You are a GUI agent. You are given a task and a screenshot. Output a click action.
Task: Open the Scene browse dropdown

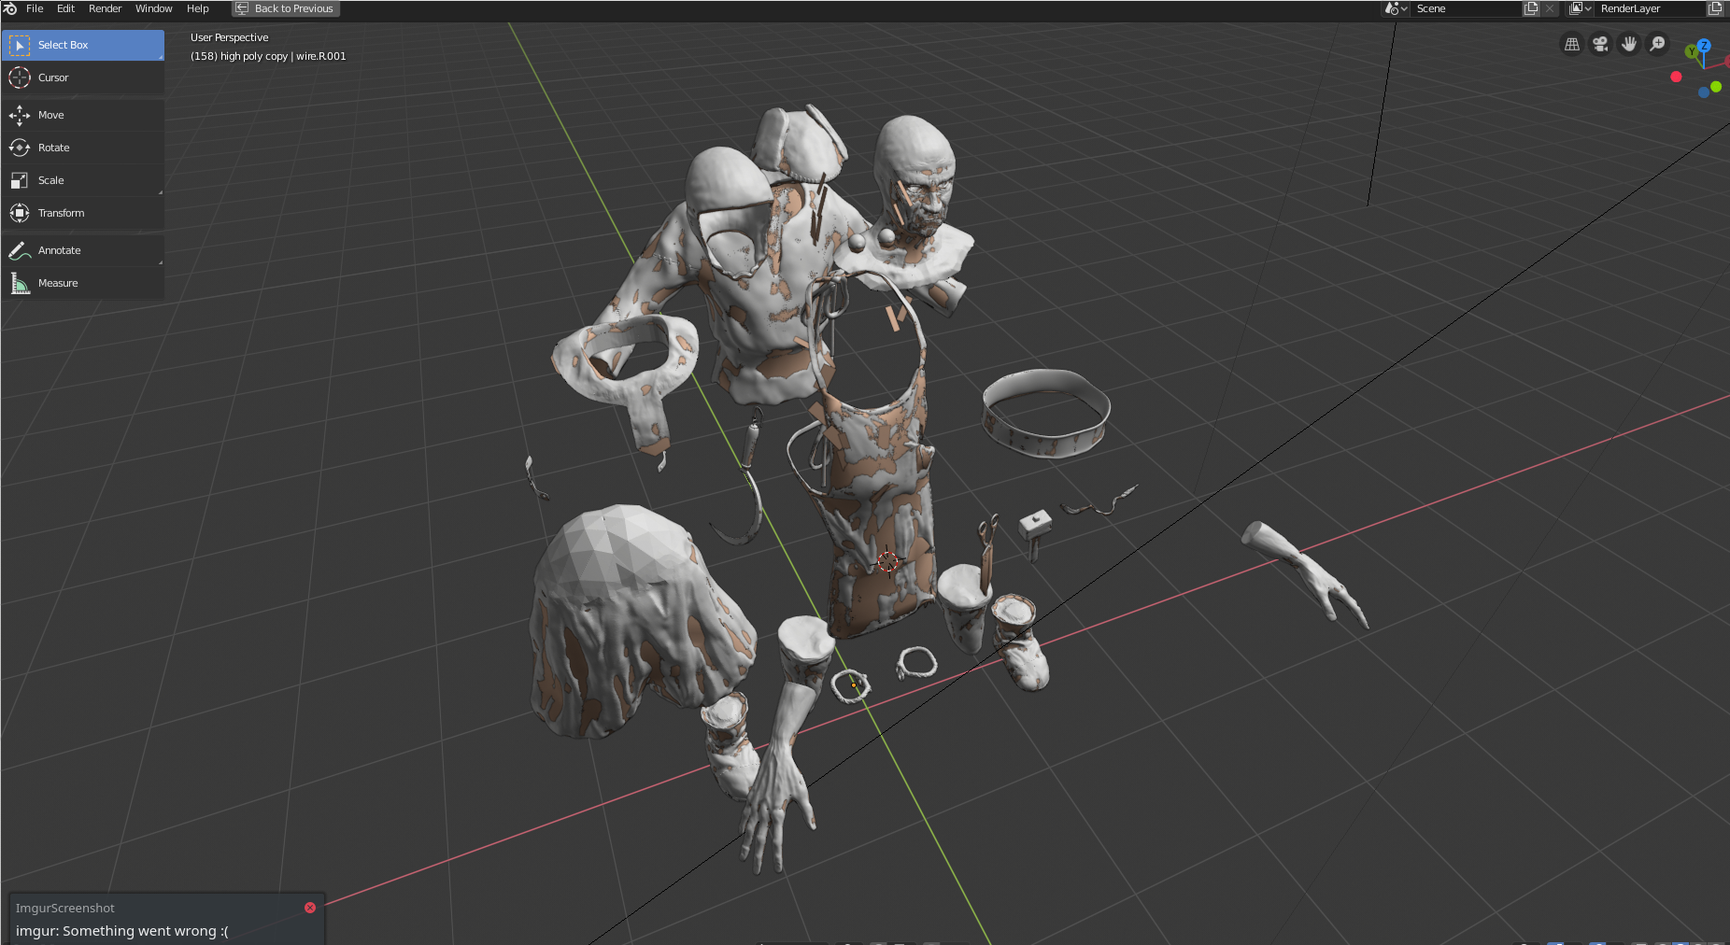coord(1396,8)
